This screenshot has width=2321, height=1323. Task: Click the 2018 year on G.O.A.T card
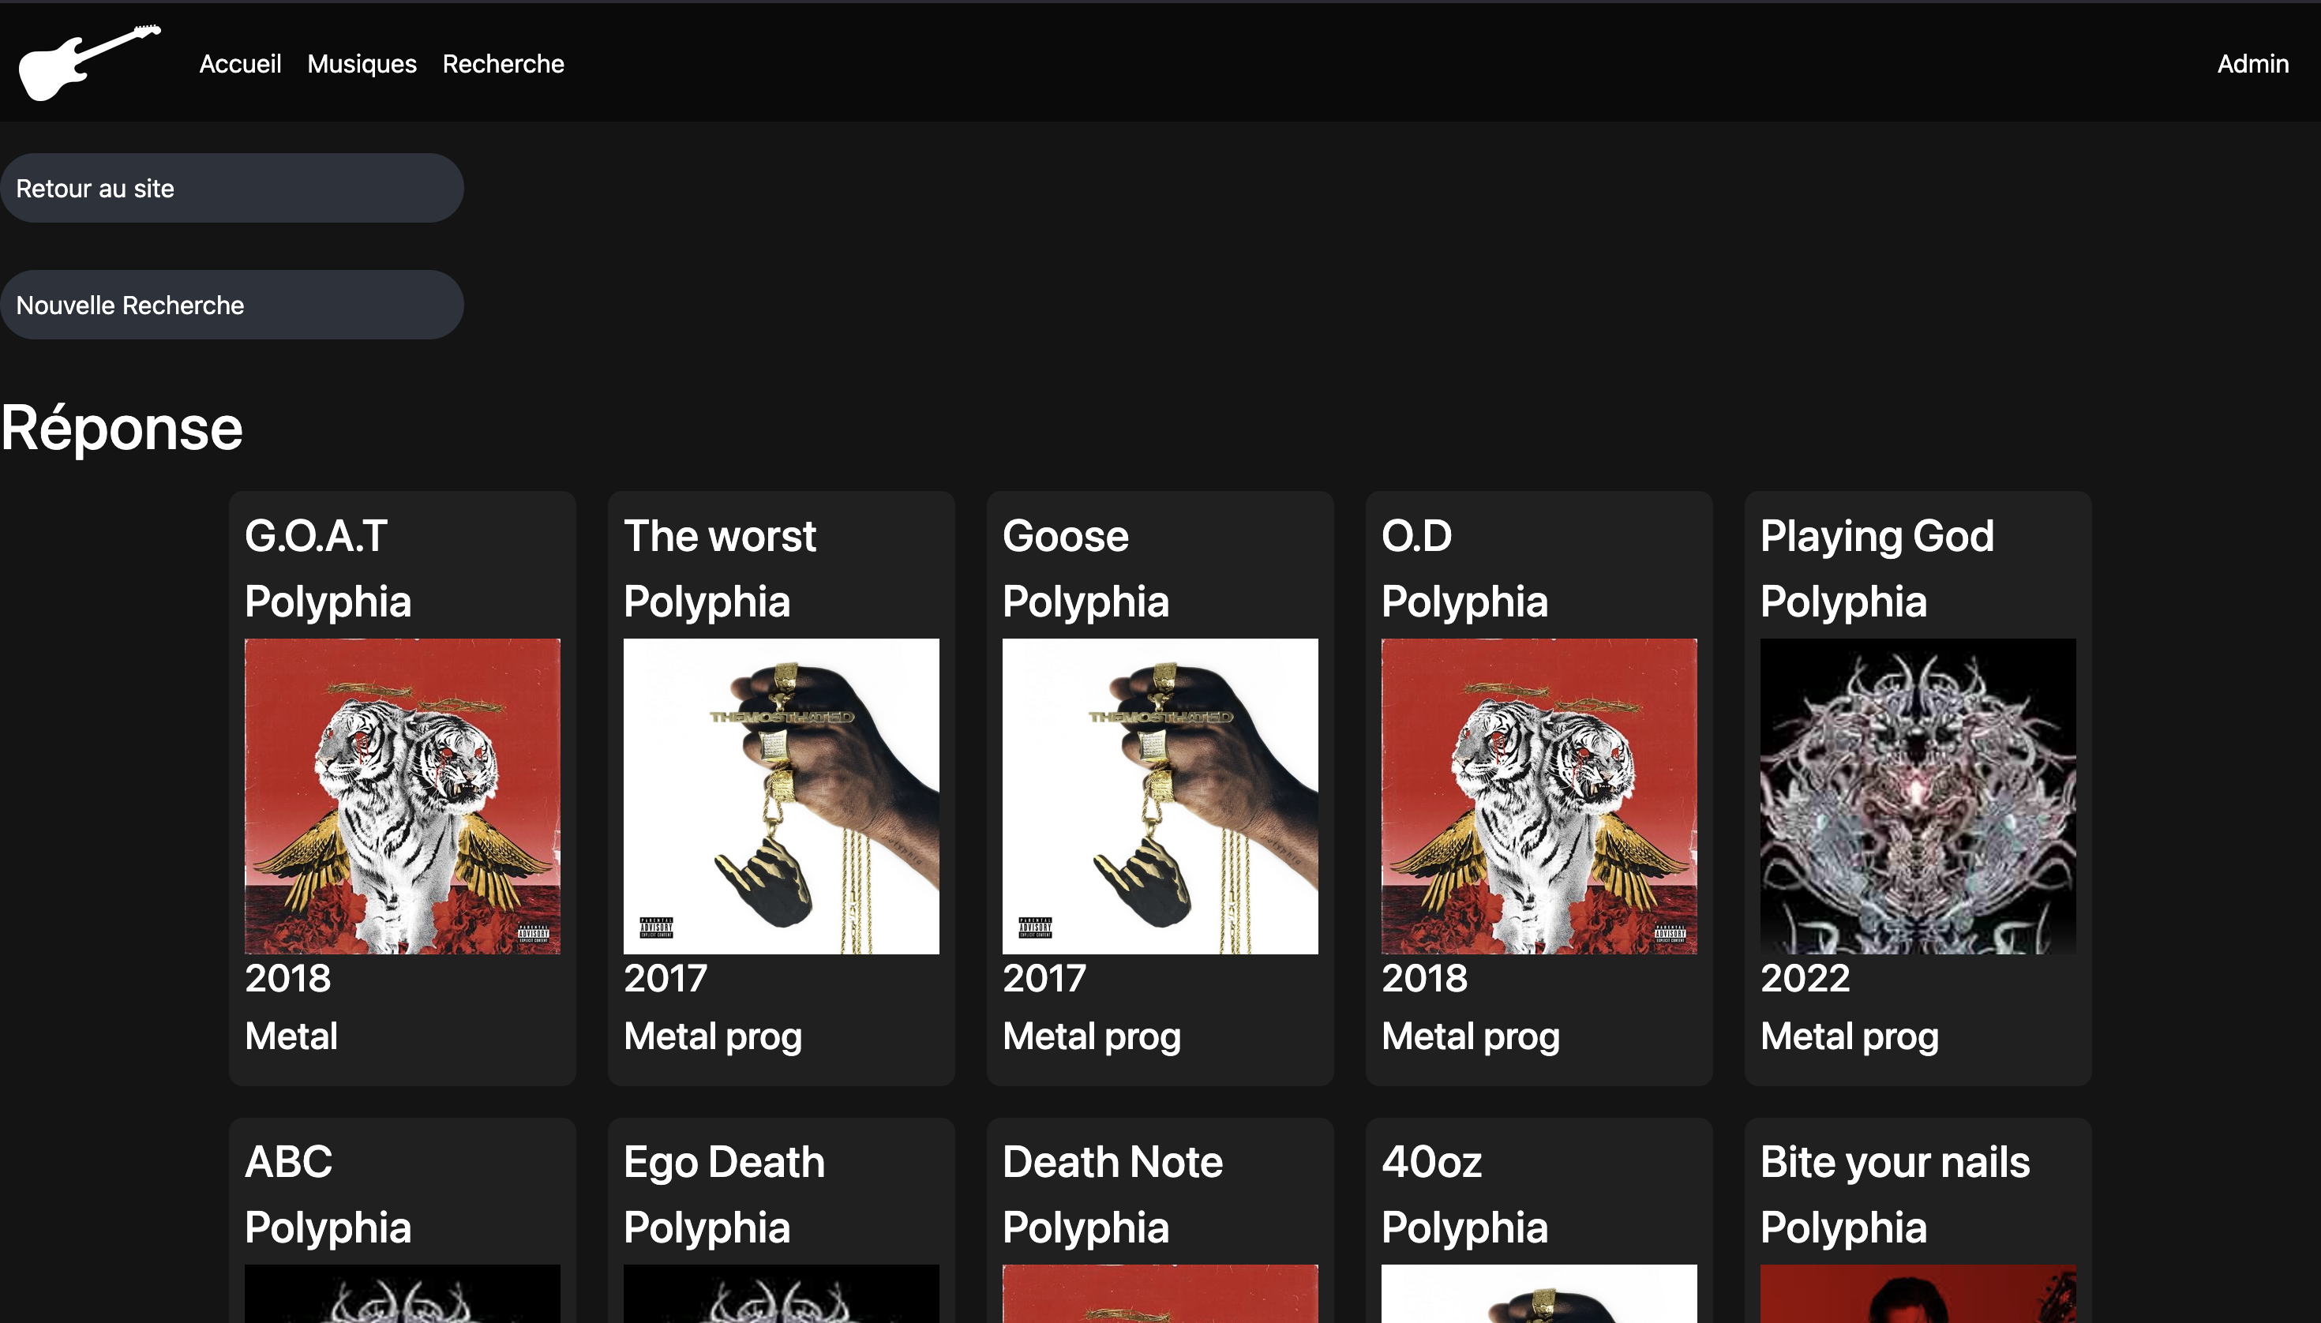pos(288,979)
